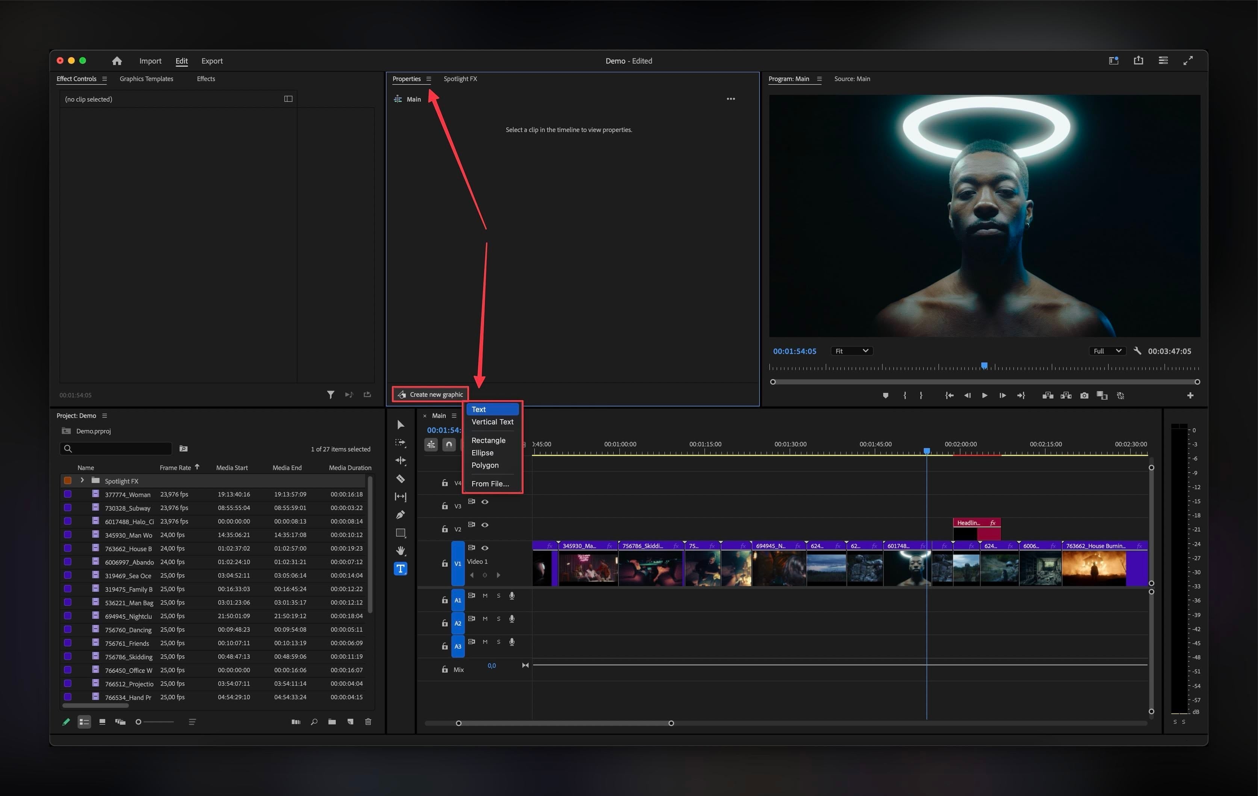This screenshot has width=1258, height=796.
Task: Open Main timeline panel menu
Action: tap(454, 416)
